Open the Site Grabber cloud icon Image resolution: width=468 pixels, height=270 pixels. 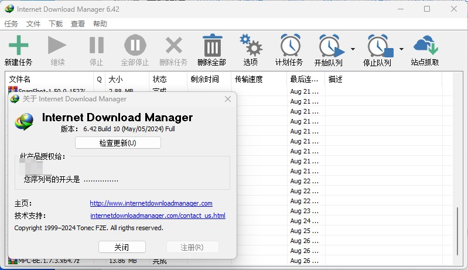coord(425,46)
